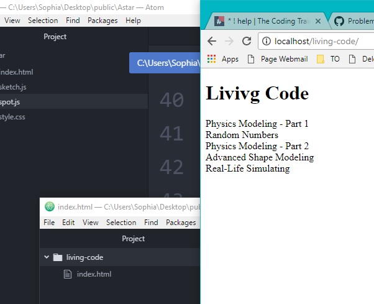Open style.css in the Astar project tree

[x=13, y=117]
